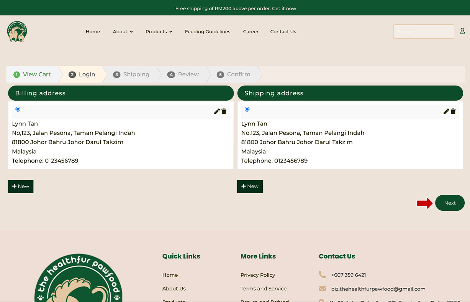Viewport: 470px width, 302px height.
Task: Click the Healthfur Pawfood logo in header
Action: pos(17,32)
